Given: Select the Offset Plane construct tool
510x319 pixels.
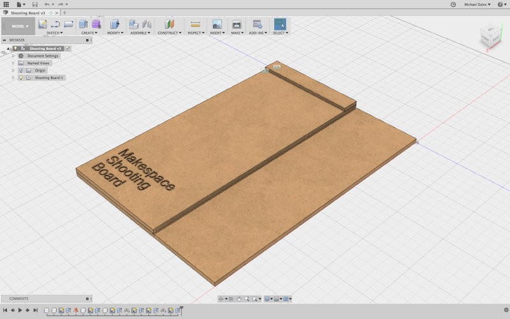Looking at the screenshot, I should click(x=169, y=24).
